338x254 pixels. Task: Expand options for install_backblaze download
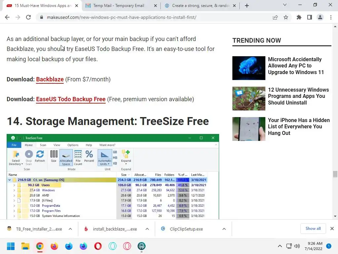[147, 229]
